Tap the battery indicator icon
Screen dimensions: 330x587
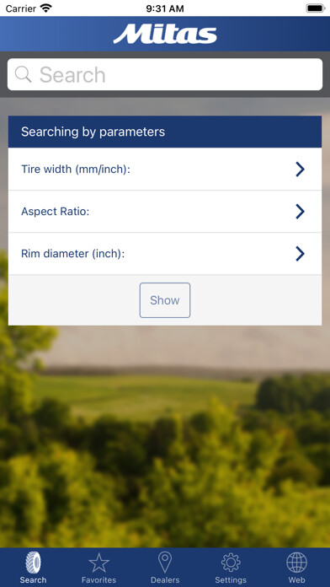click(316, 8)
